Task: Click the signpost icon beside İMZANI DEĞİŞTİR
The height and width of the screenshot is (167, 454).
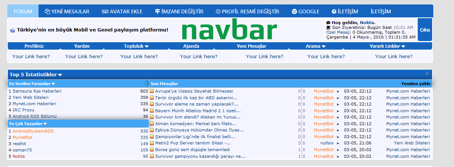Action: coord(157,11)
